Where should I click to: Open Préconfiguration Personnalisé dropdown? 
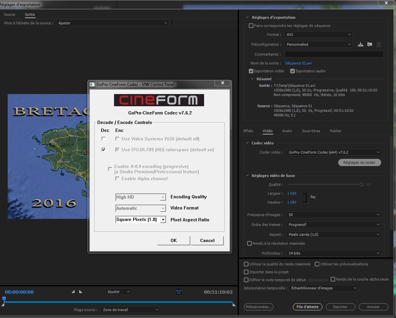click(x=318, y=44)
